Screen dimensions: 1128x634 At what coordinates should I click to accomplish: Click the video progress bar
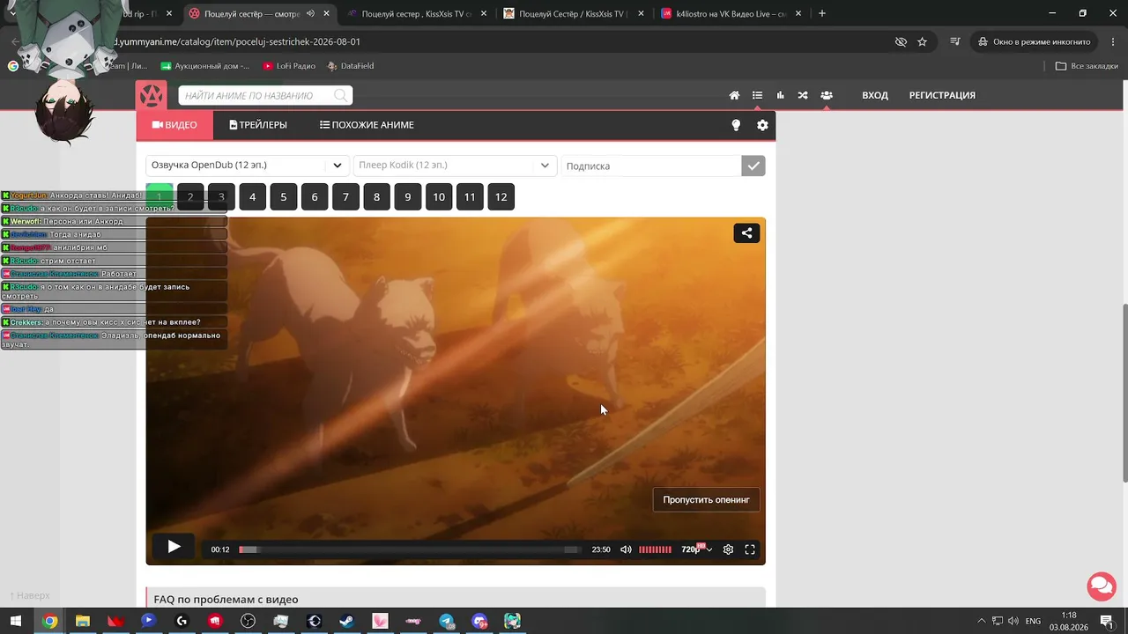coord(410,549)
